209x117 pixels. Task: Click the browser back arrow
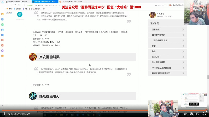[7, 5]
